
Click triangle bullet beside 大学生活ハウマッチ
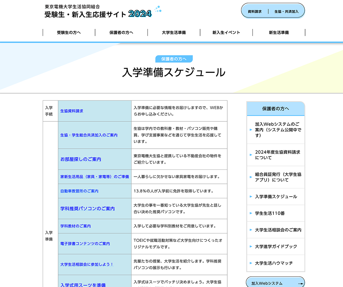point(251,263)
